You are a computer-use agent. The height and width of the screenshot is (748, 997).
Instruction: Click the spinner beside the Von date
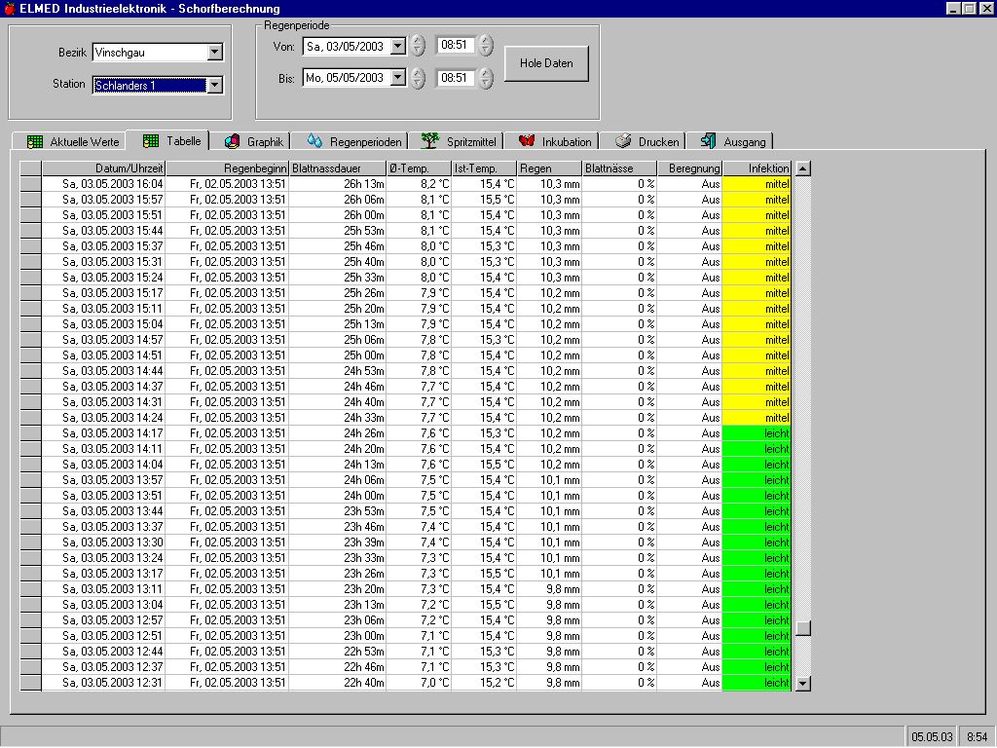418,46
